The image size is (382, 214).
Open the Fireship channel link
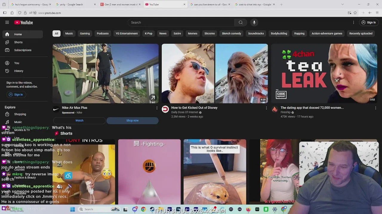286,112
